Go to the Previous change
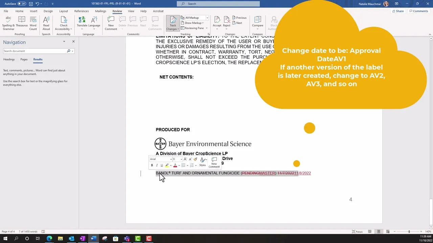This screenshot has width=433, height=243. [x=239, y=18]
